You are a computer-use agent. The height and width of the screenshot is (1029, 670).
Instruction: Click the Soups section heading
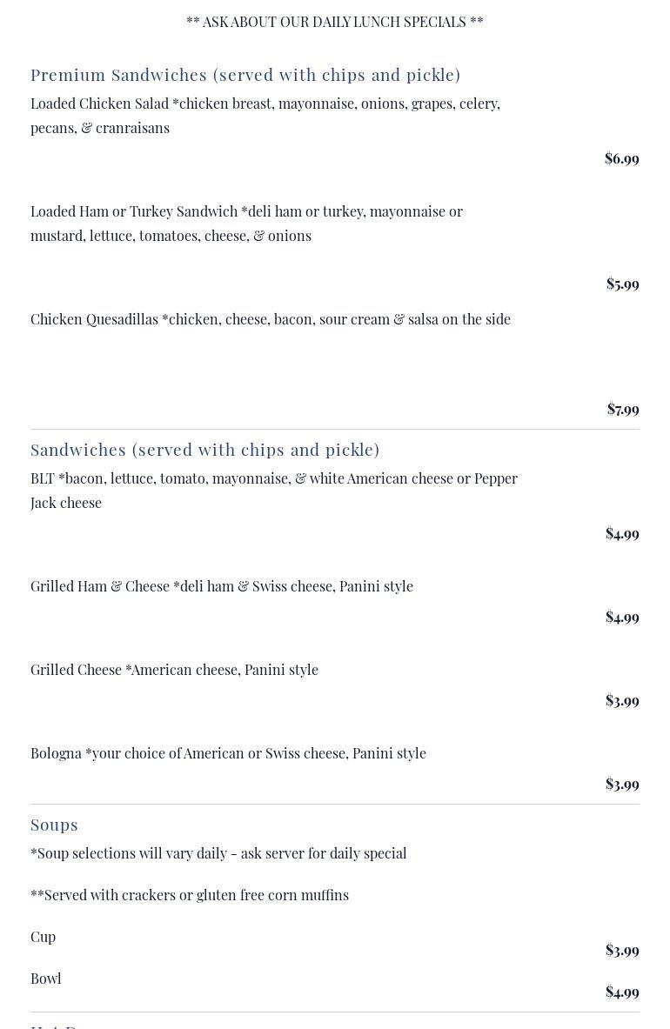[x=54, y=825]
